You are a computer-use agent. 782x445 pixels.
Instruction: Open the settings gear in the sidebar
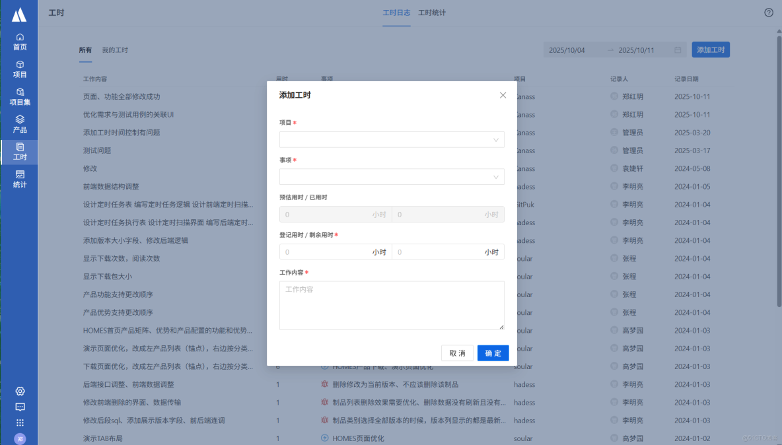(19, 391)
